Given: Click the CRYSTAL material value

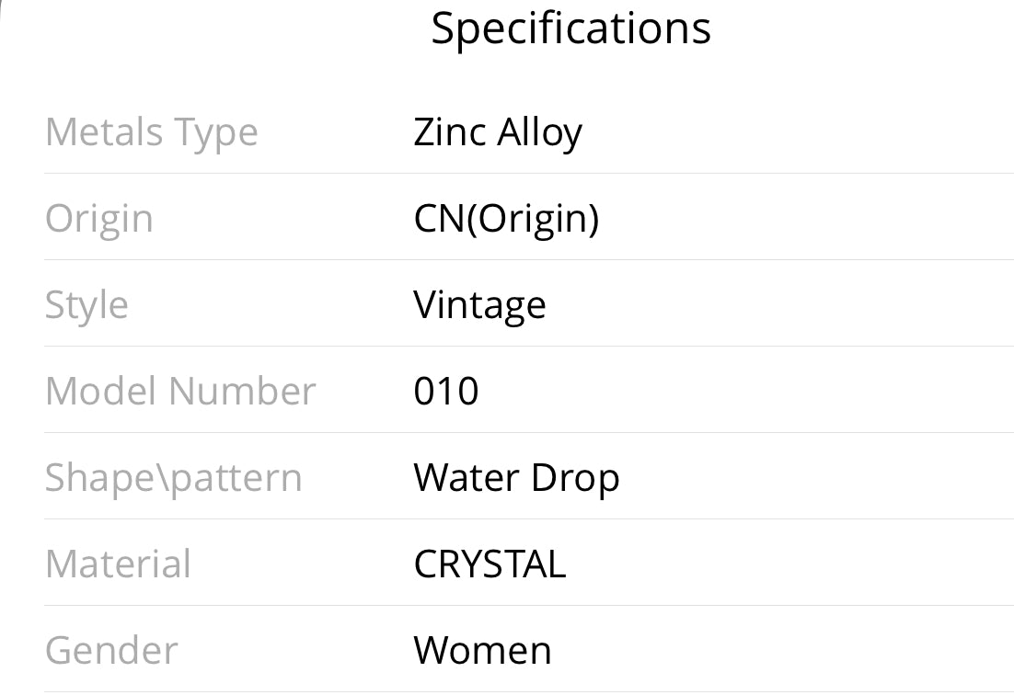Looking at the screenshot, I should [x=490, y=564].
